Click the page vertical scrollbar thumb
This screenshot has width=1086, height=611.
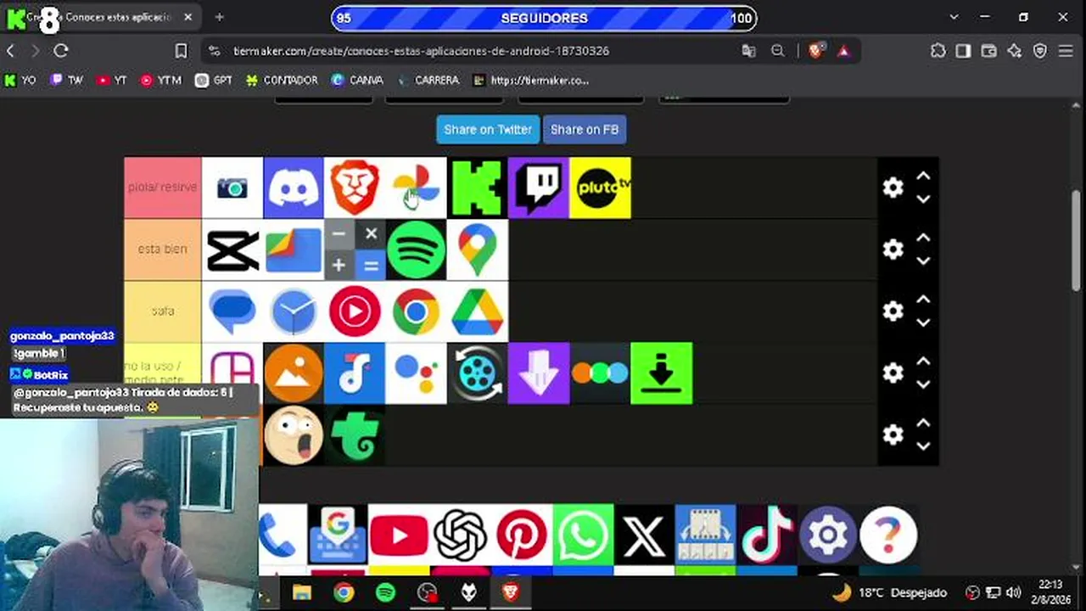pos(1077,239)
